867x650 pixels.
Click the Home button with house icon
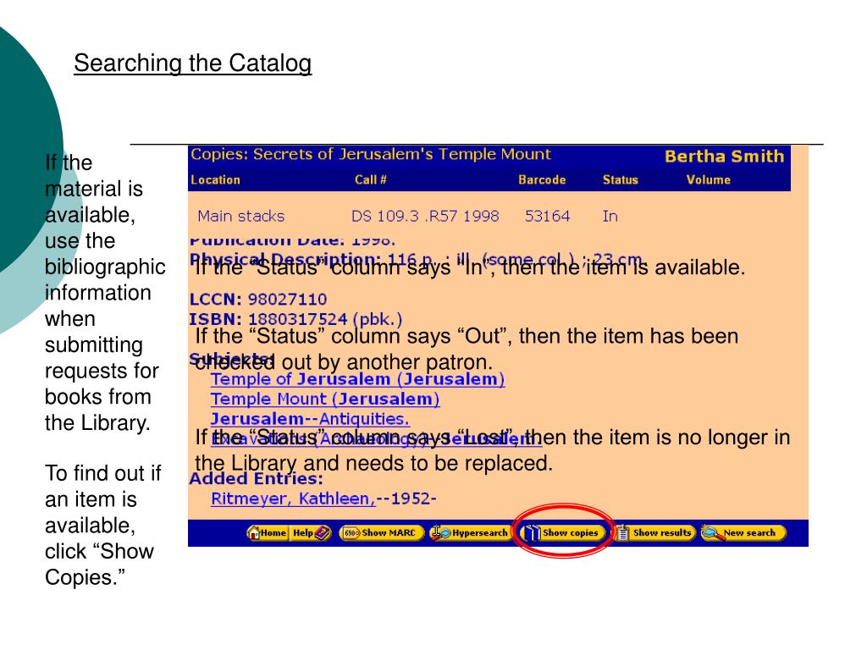point(268,533)
